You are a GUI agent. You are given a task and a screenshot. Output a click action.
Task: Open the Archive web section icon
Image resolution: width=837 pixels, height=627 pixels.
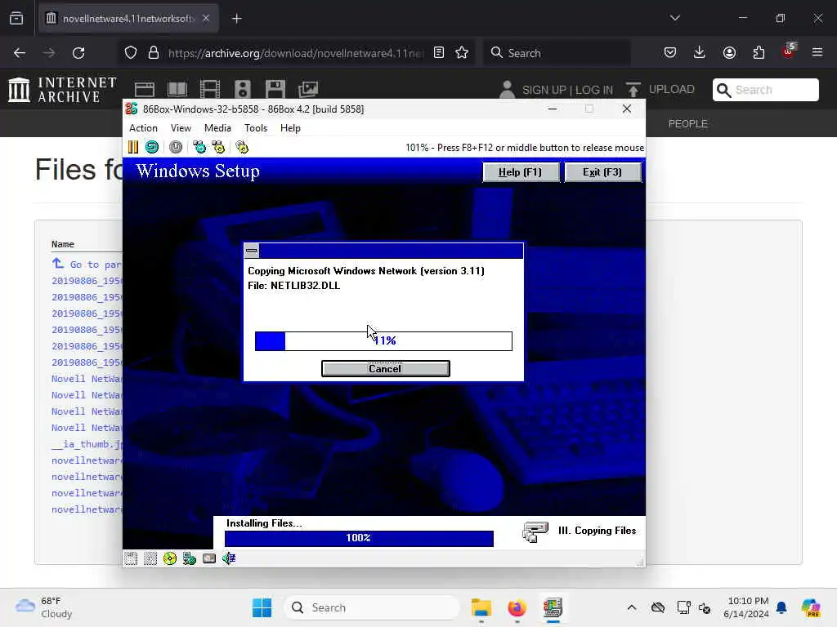144,89
